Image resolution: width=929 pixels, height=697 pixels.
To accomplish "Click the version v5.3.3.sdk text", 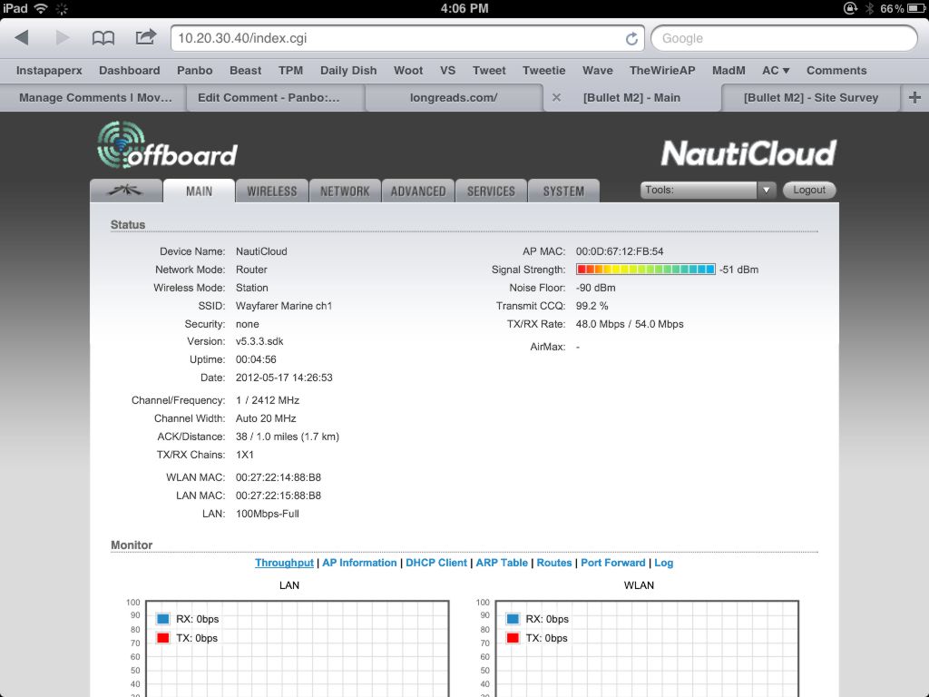I will click(259, 341).
